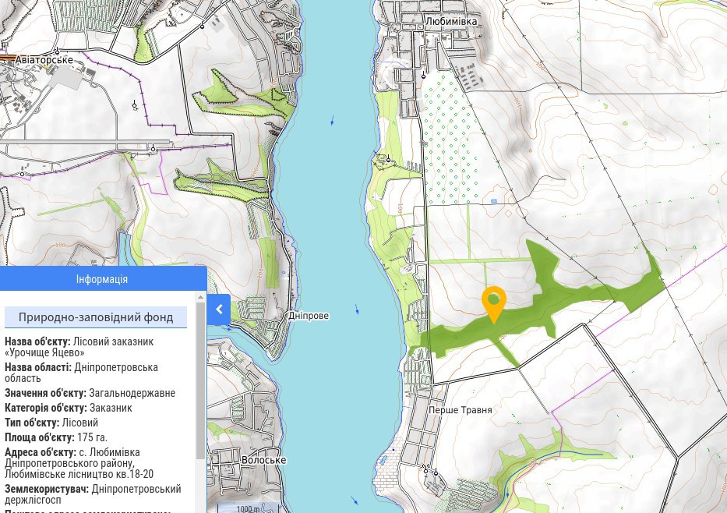This screenshot has width=727, height=513.
Task: Collapse the info panel with the blue chevron
Action: [219, 310]
